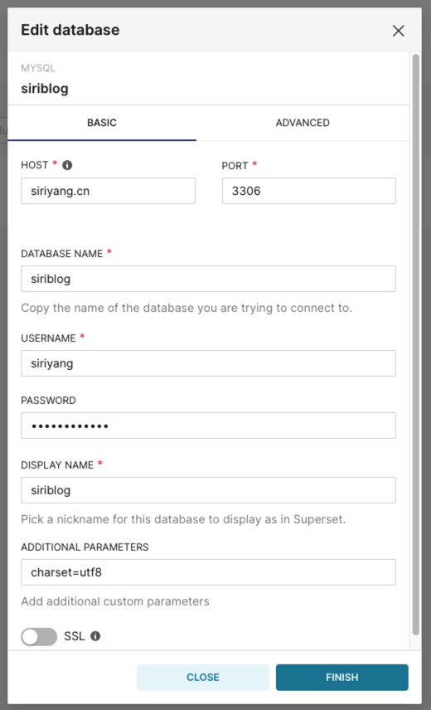The image size is (431, 710).
Task: Click the info icon next to HOST
Action: point(67,165)
